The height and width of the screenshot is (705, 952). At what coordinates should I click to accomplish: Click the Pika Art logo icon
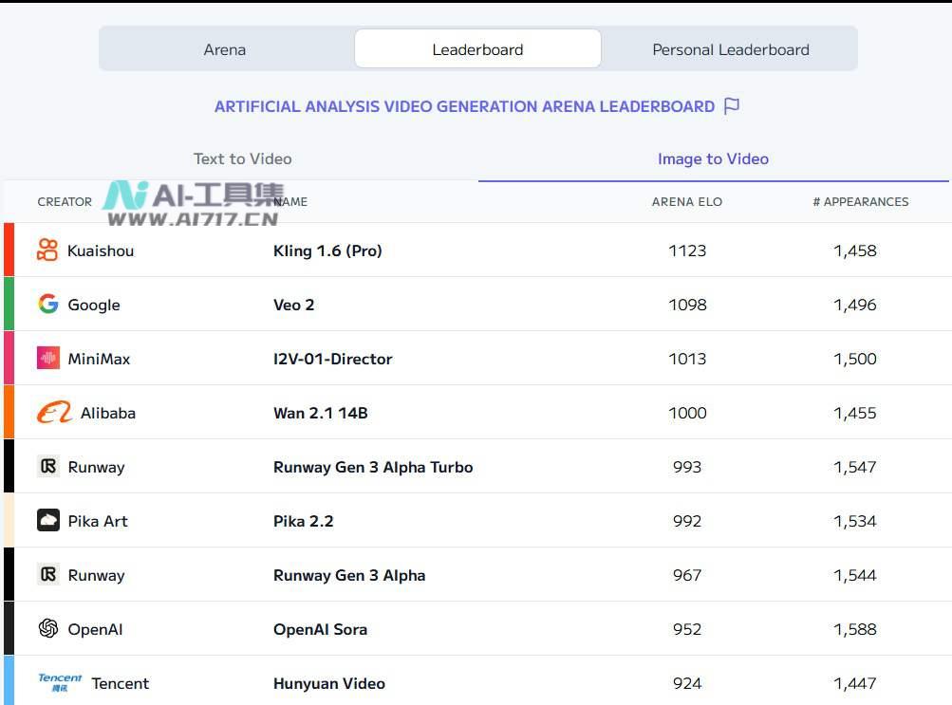[x=48, y=521]
